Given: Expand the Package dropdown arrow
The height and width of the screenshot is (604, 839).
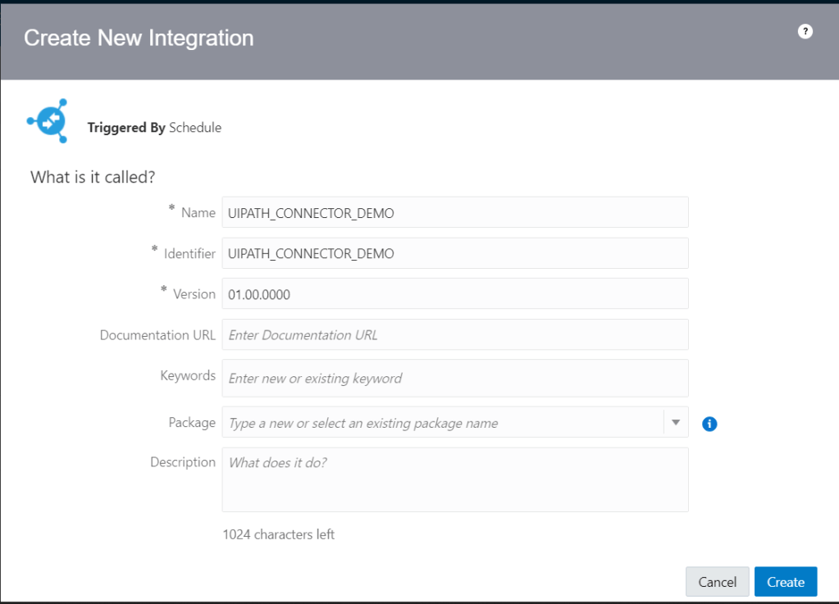Looking at the screenshot, I should 676,423.
